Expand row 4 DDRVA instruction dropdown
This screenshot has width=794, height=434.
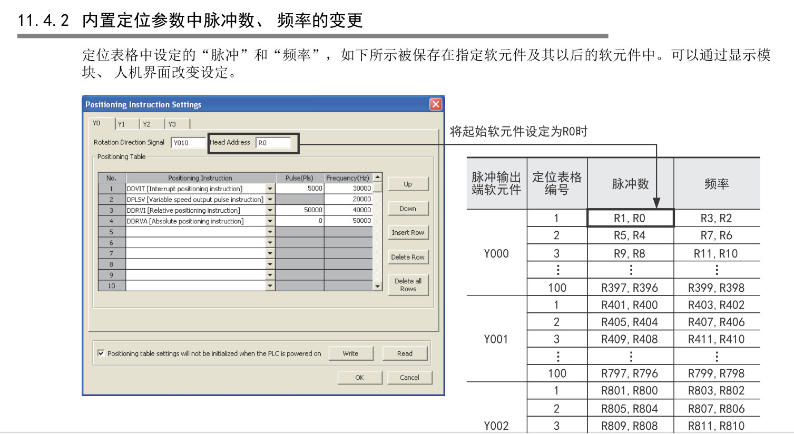click(x=270, y=221)
